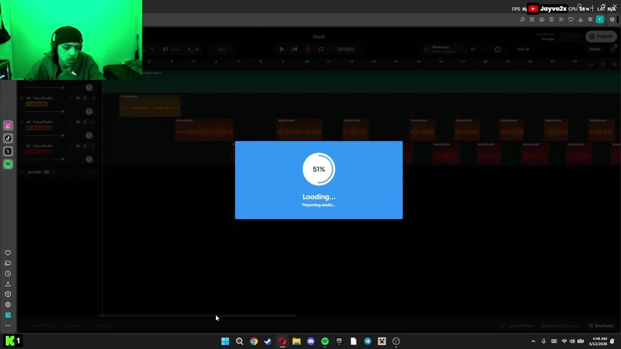Open Telegram from the taskbar
The height and width of the screenshot is (349, 621).
368,341
